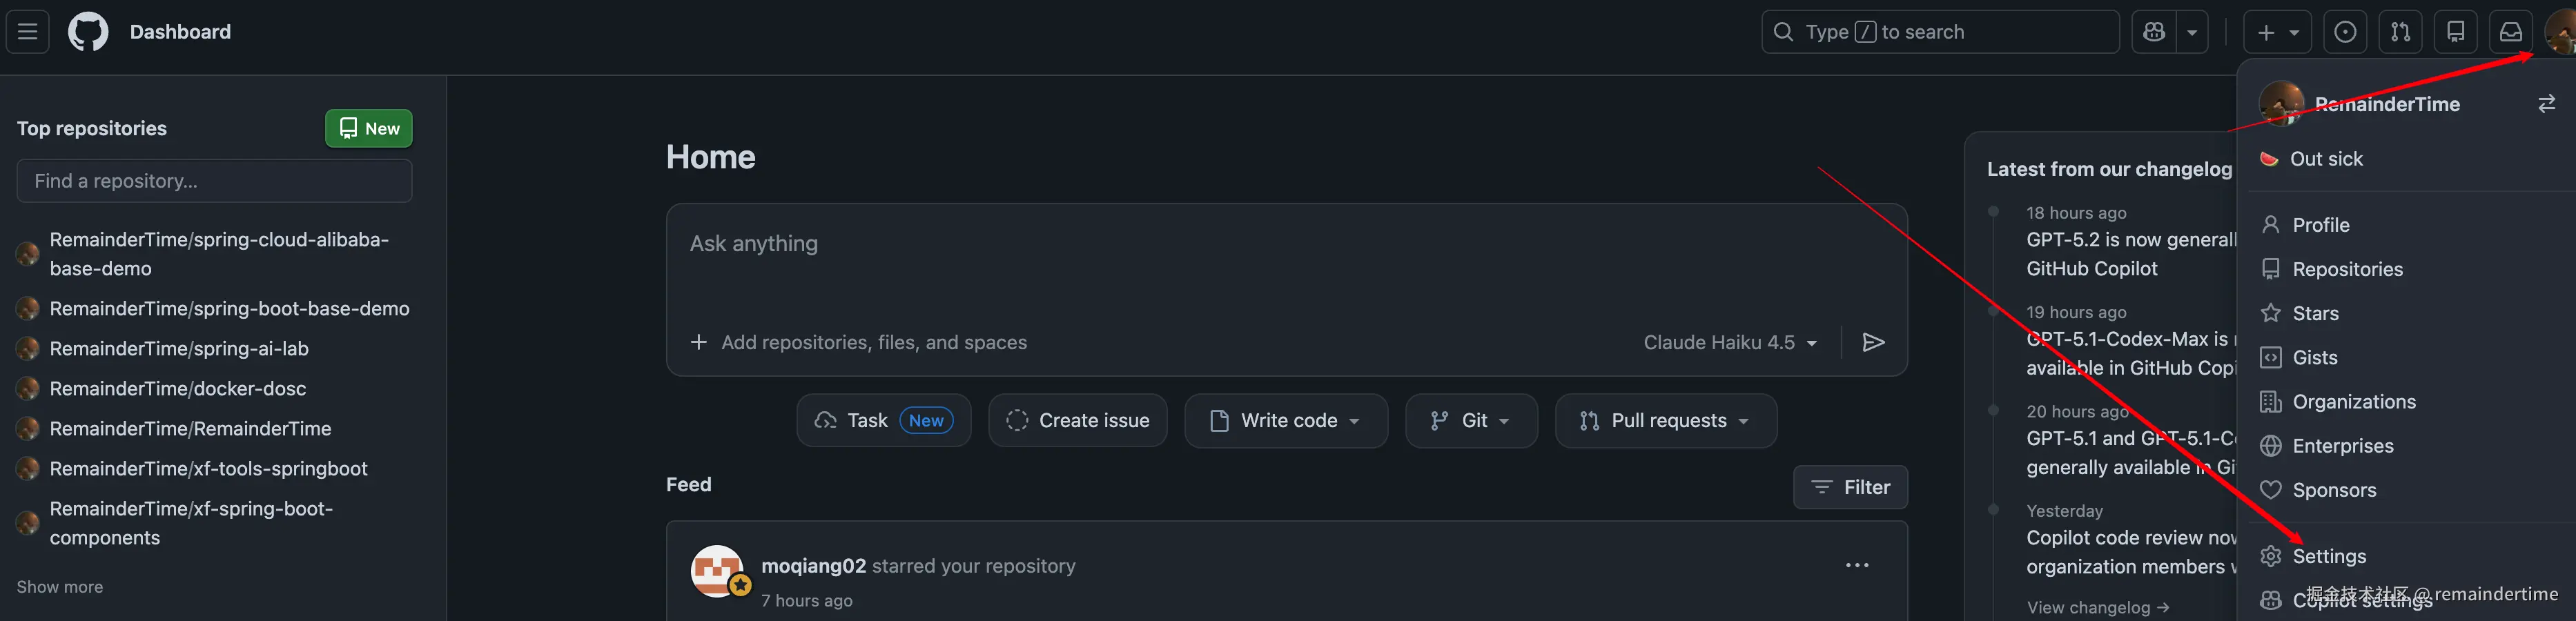
Task: Open the Repositories header icon
Action: pyautogui.click(x=2455, y=32)
